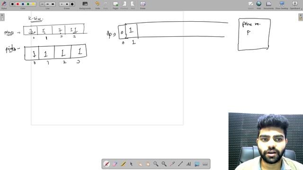Select the Capture part of screen tool
The width and height of the screenshot is (303, 170).
pyautogui.click(x=197, y=164)
